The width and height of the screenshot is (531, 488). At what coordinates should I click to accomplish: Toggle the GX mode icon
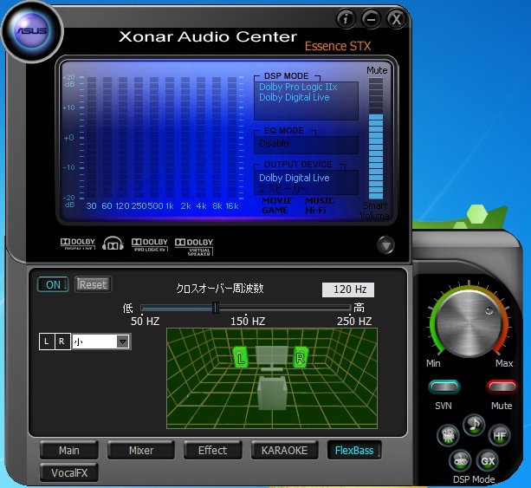tap(488, 461)
